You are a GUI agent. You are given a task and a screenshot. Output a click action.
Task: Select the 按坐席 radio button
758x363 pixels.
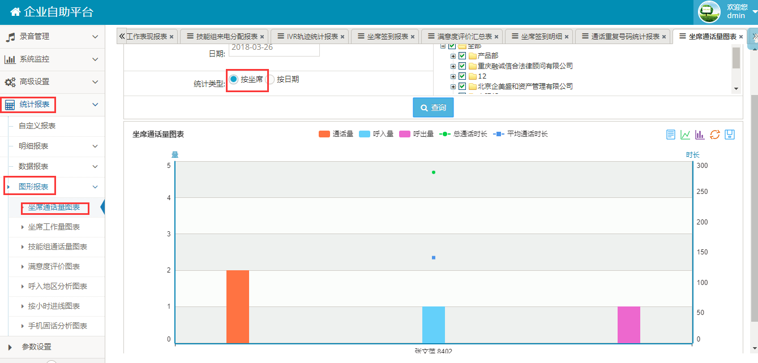(x=234, y=80)
